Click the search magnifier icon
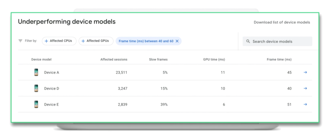This screenshot has height=138, width=330. pyautogui.click(x=248, y=41)
